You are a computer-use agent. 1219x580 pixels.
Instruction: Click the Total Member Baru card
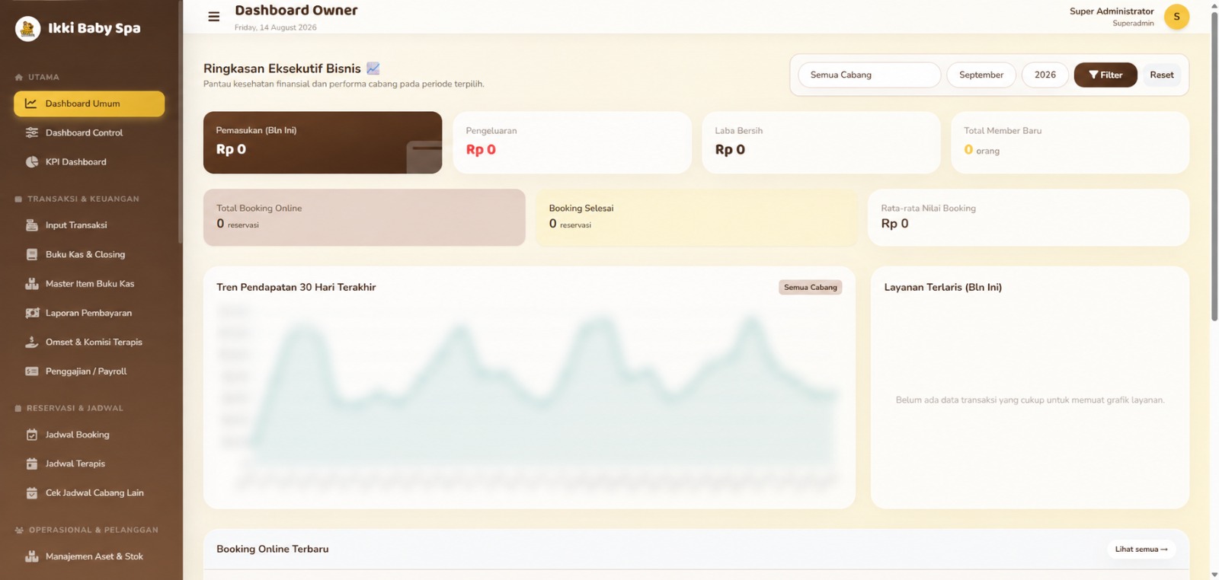[x=1070, y=142]
